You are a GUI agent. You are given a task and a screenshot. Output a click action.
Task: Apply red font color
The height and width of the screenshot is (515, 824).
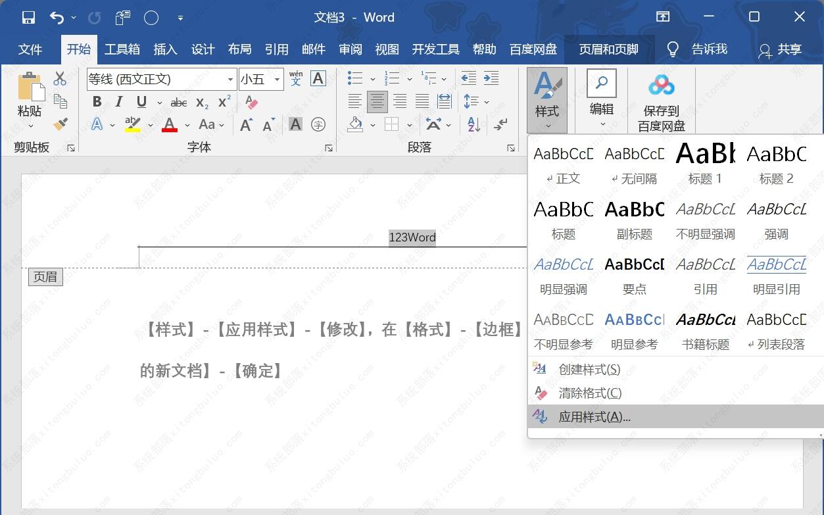[170, 124]
